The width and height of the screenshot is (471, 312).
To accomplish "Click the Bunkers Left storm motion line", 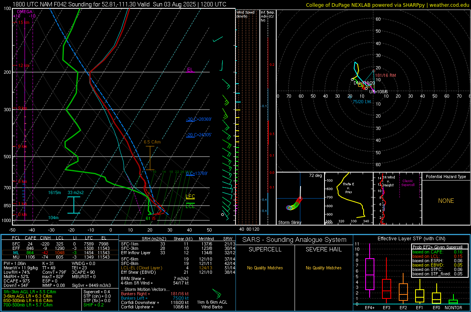I will click(x=155, y=298).
